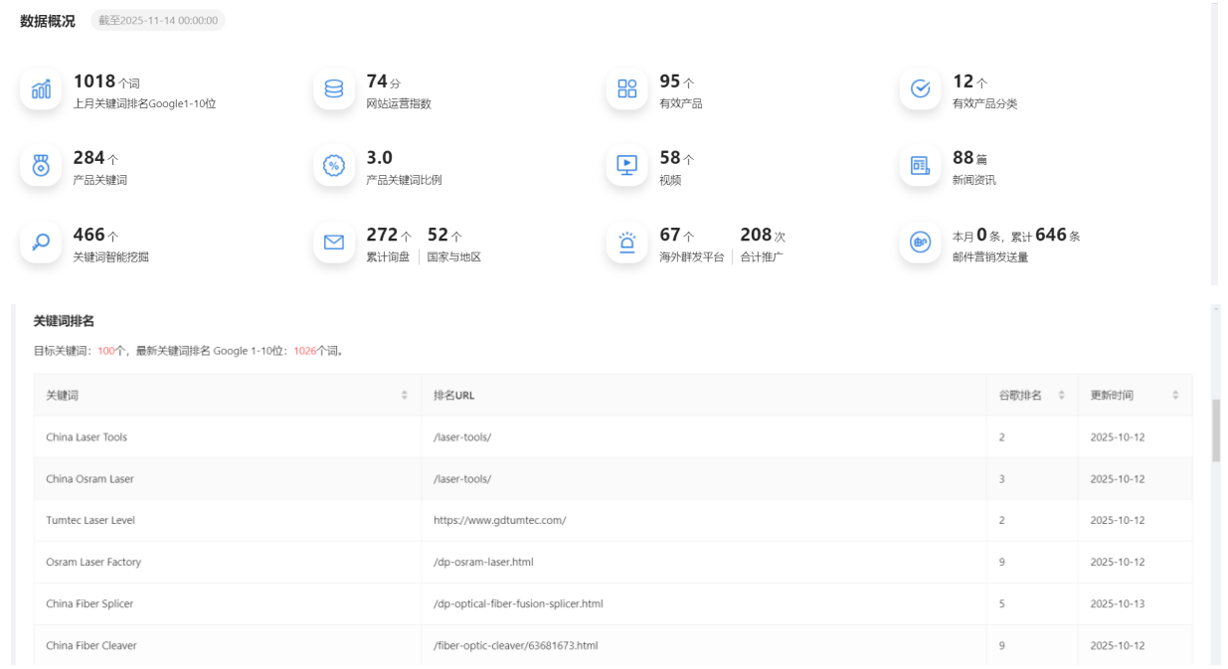The image size is (1228, 669).
Task: Click the 关键词智能挖掘 magnifier icon
Action: click(x=41, y=243)
